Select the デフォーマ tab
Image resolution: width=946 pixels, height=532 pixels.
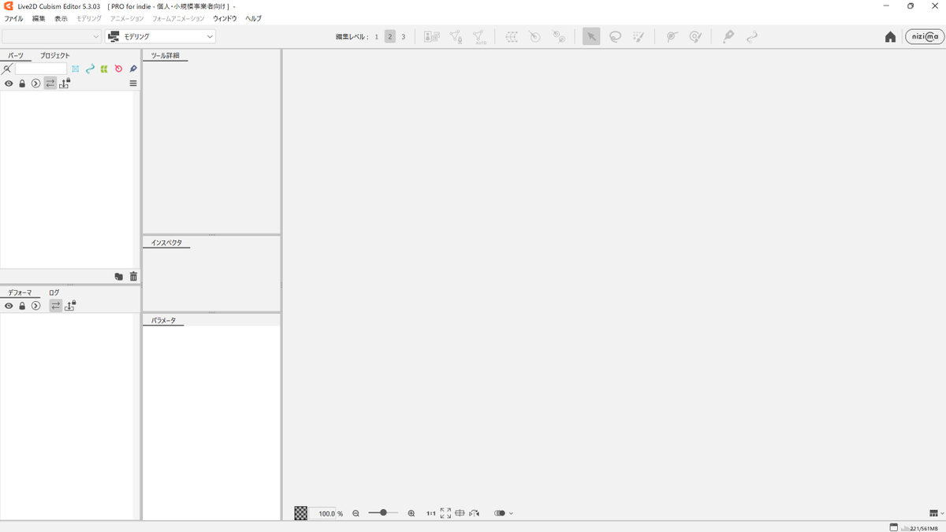[x=20, y=292]
